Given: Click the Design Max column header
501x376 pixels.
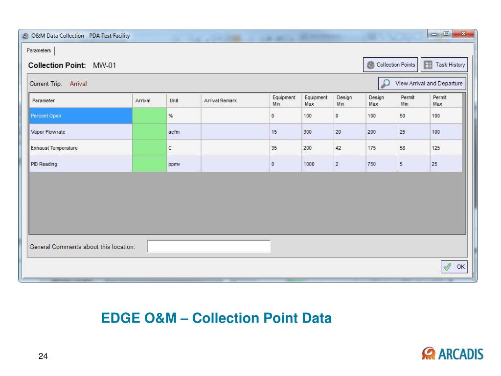Looking at the screenshot, I should 382,100.
